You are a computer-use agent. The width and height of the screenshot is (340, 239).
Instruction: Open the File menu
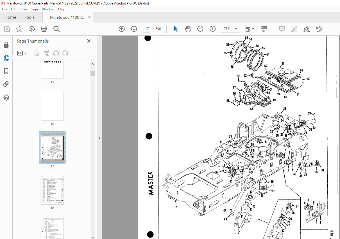point(4,9)
